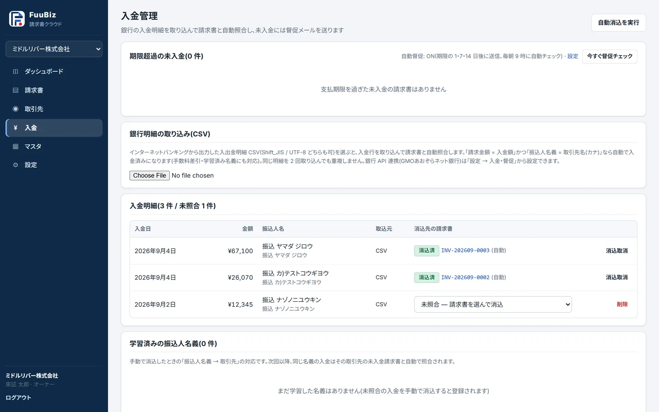Click the FuuBiz logo icon

pos(17,19)
